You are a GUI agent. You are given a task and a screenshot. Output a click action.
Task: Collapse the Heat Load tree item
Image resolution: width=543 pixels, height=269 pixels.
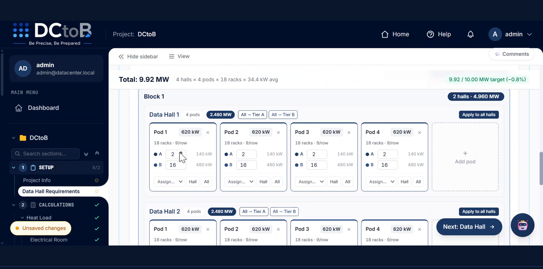pyautogui.click(x=22, y=218)
